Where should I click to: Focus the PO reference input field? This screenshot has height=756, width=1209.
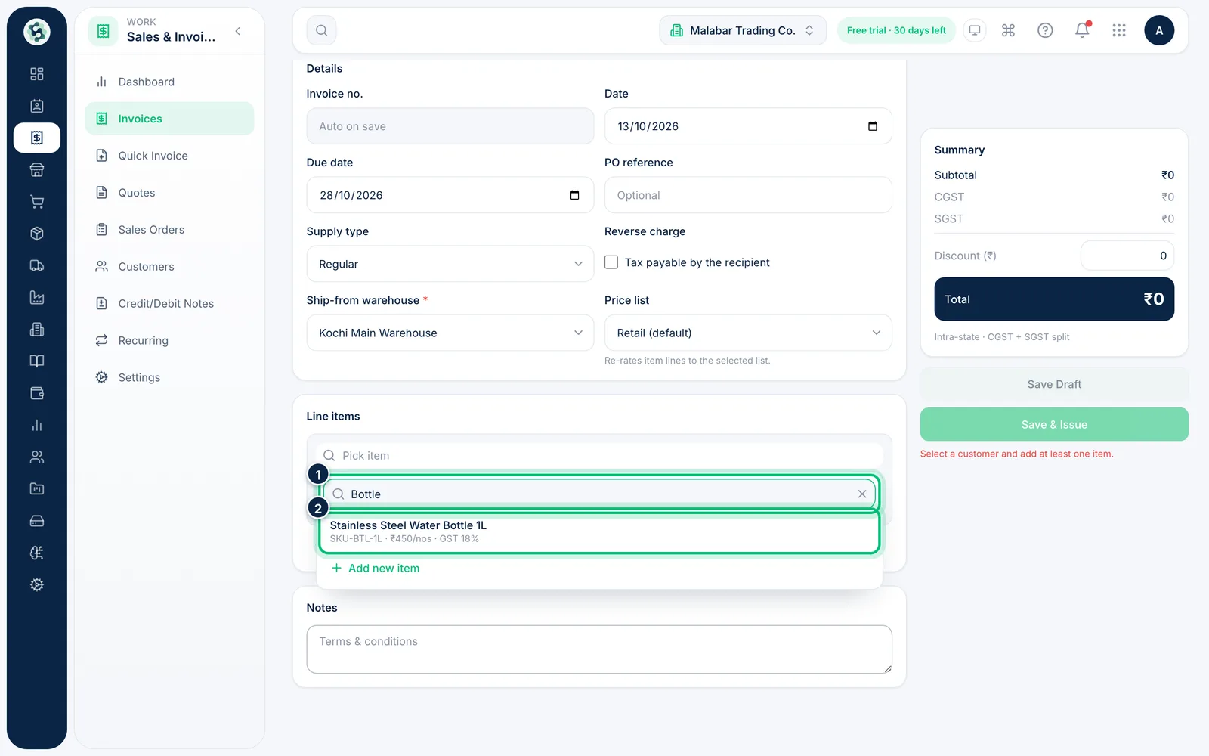coord(748,195)
